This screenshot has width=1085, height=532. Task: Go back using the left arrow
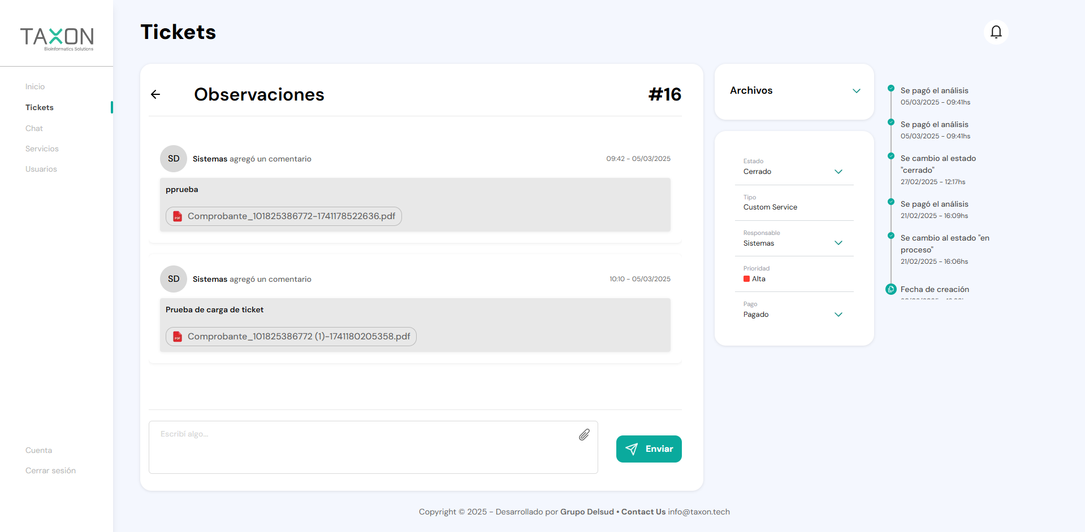(155, 94)
